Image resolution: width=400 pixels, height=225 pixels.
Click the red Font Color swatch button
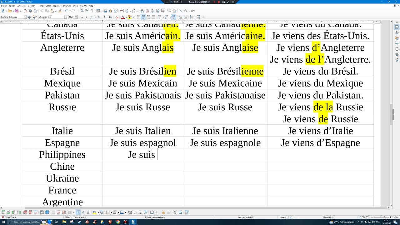point(122,17)
